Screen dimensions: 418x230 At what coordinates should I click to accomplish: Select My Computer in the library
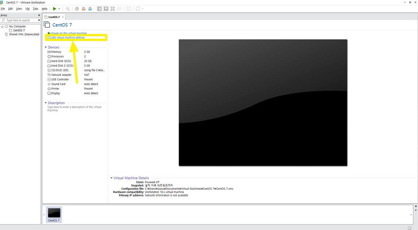tap(17, 26)
